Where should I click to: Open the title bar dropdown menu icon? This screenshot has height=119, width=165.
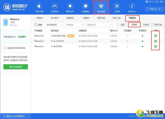[150, 2]
